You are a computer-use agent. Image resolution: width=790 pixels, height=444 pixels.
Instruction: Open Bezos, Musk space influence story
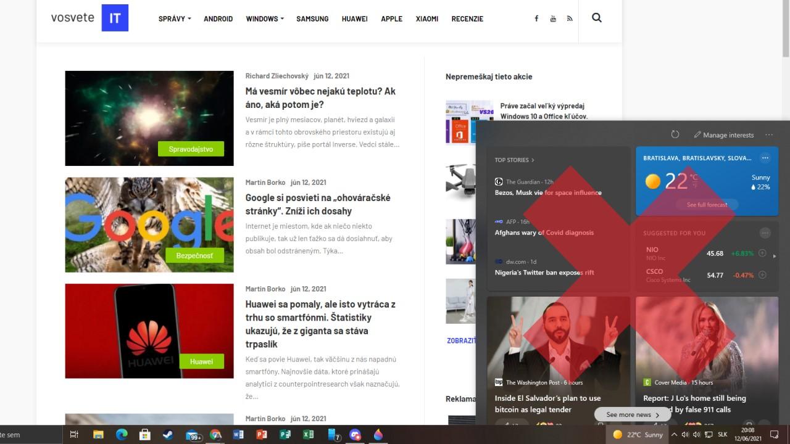548,192
